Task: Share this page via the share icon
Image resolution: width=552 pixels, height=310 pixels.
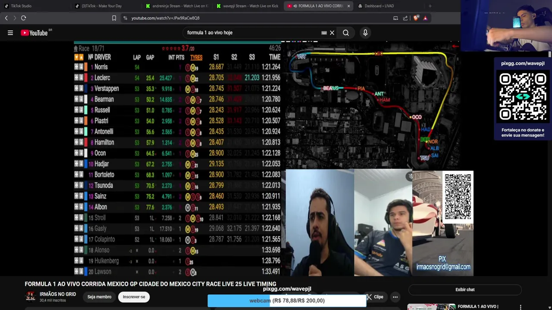Action: point(405,18)
